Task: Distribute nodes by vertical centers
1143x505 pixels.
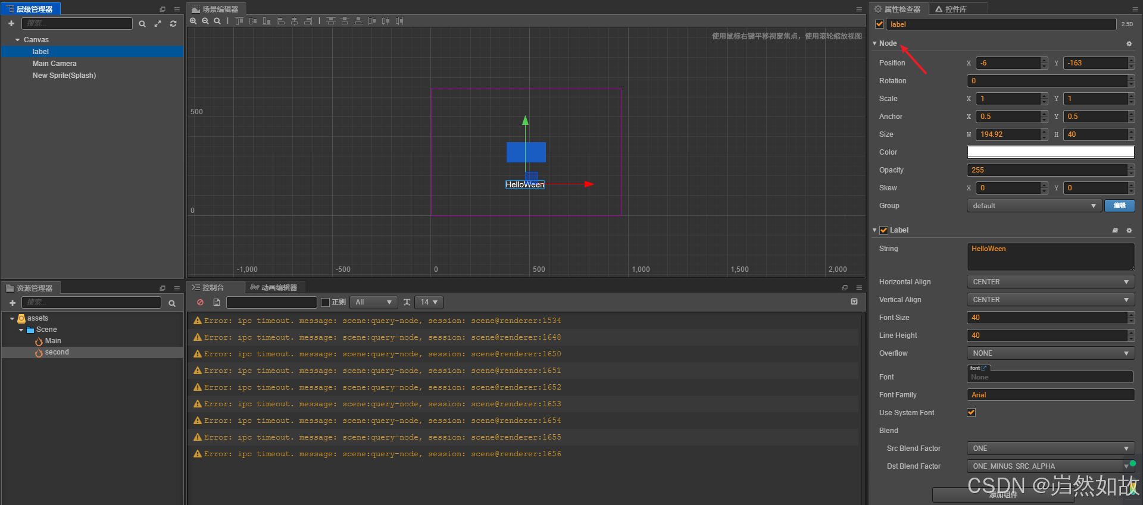Action: [345, 21]
